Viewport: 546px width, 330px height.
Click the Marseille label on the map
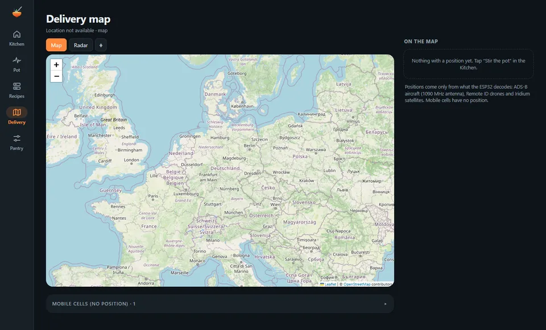point(180,273)
